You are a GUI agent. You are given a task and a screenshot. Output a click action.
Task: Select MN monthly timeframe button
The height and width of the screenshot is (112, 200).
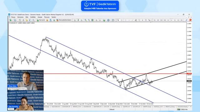click(182, 20)
